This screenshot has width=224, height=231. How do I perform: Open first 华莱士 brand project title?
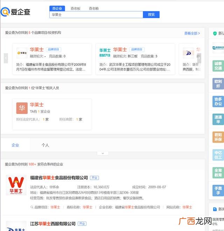pyautogui.click(x=37, y=50)
